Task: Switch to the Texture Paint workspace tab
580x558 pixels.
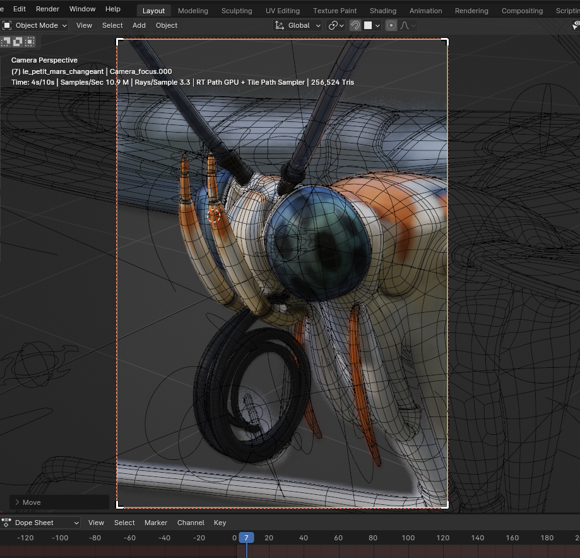Action: pos(334,11)
